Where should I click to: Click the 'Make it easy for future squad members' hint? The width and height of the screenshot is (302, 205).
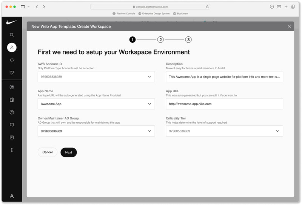[x=195, y=68]
